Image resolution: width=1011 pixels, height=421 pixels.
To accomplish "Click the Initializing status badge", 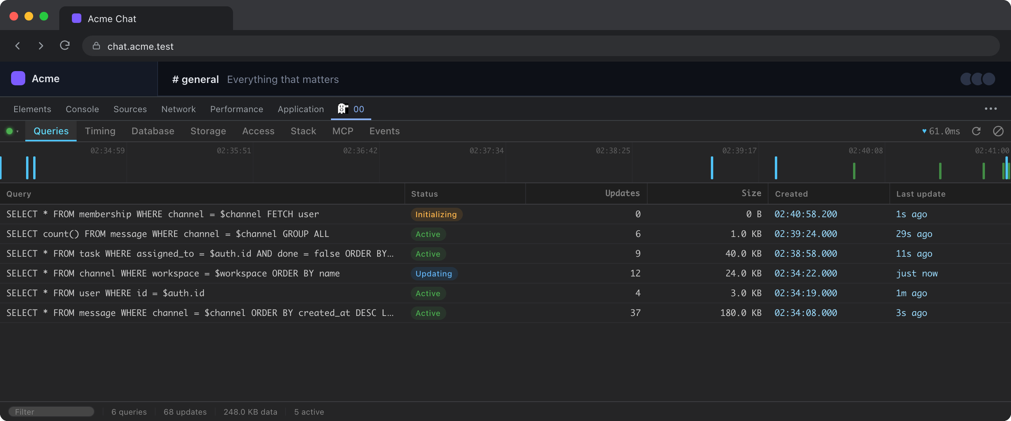I will click(436, 214).
